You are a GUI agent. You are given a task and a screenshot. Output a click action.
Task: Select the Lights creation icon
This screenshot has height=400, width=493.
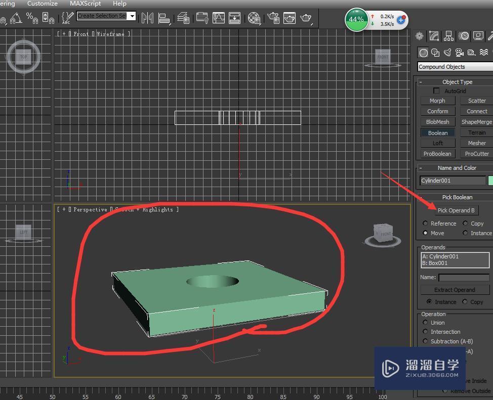pyautogui.click(x=447, y=53)
